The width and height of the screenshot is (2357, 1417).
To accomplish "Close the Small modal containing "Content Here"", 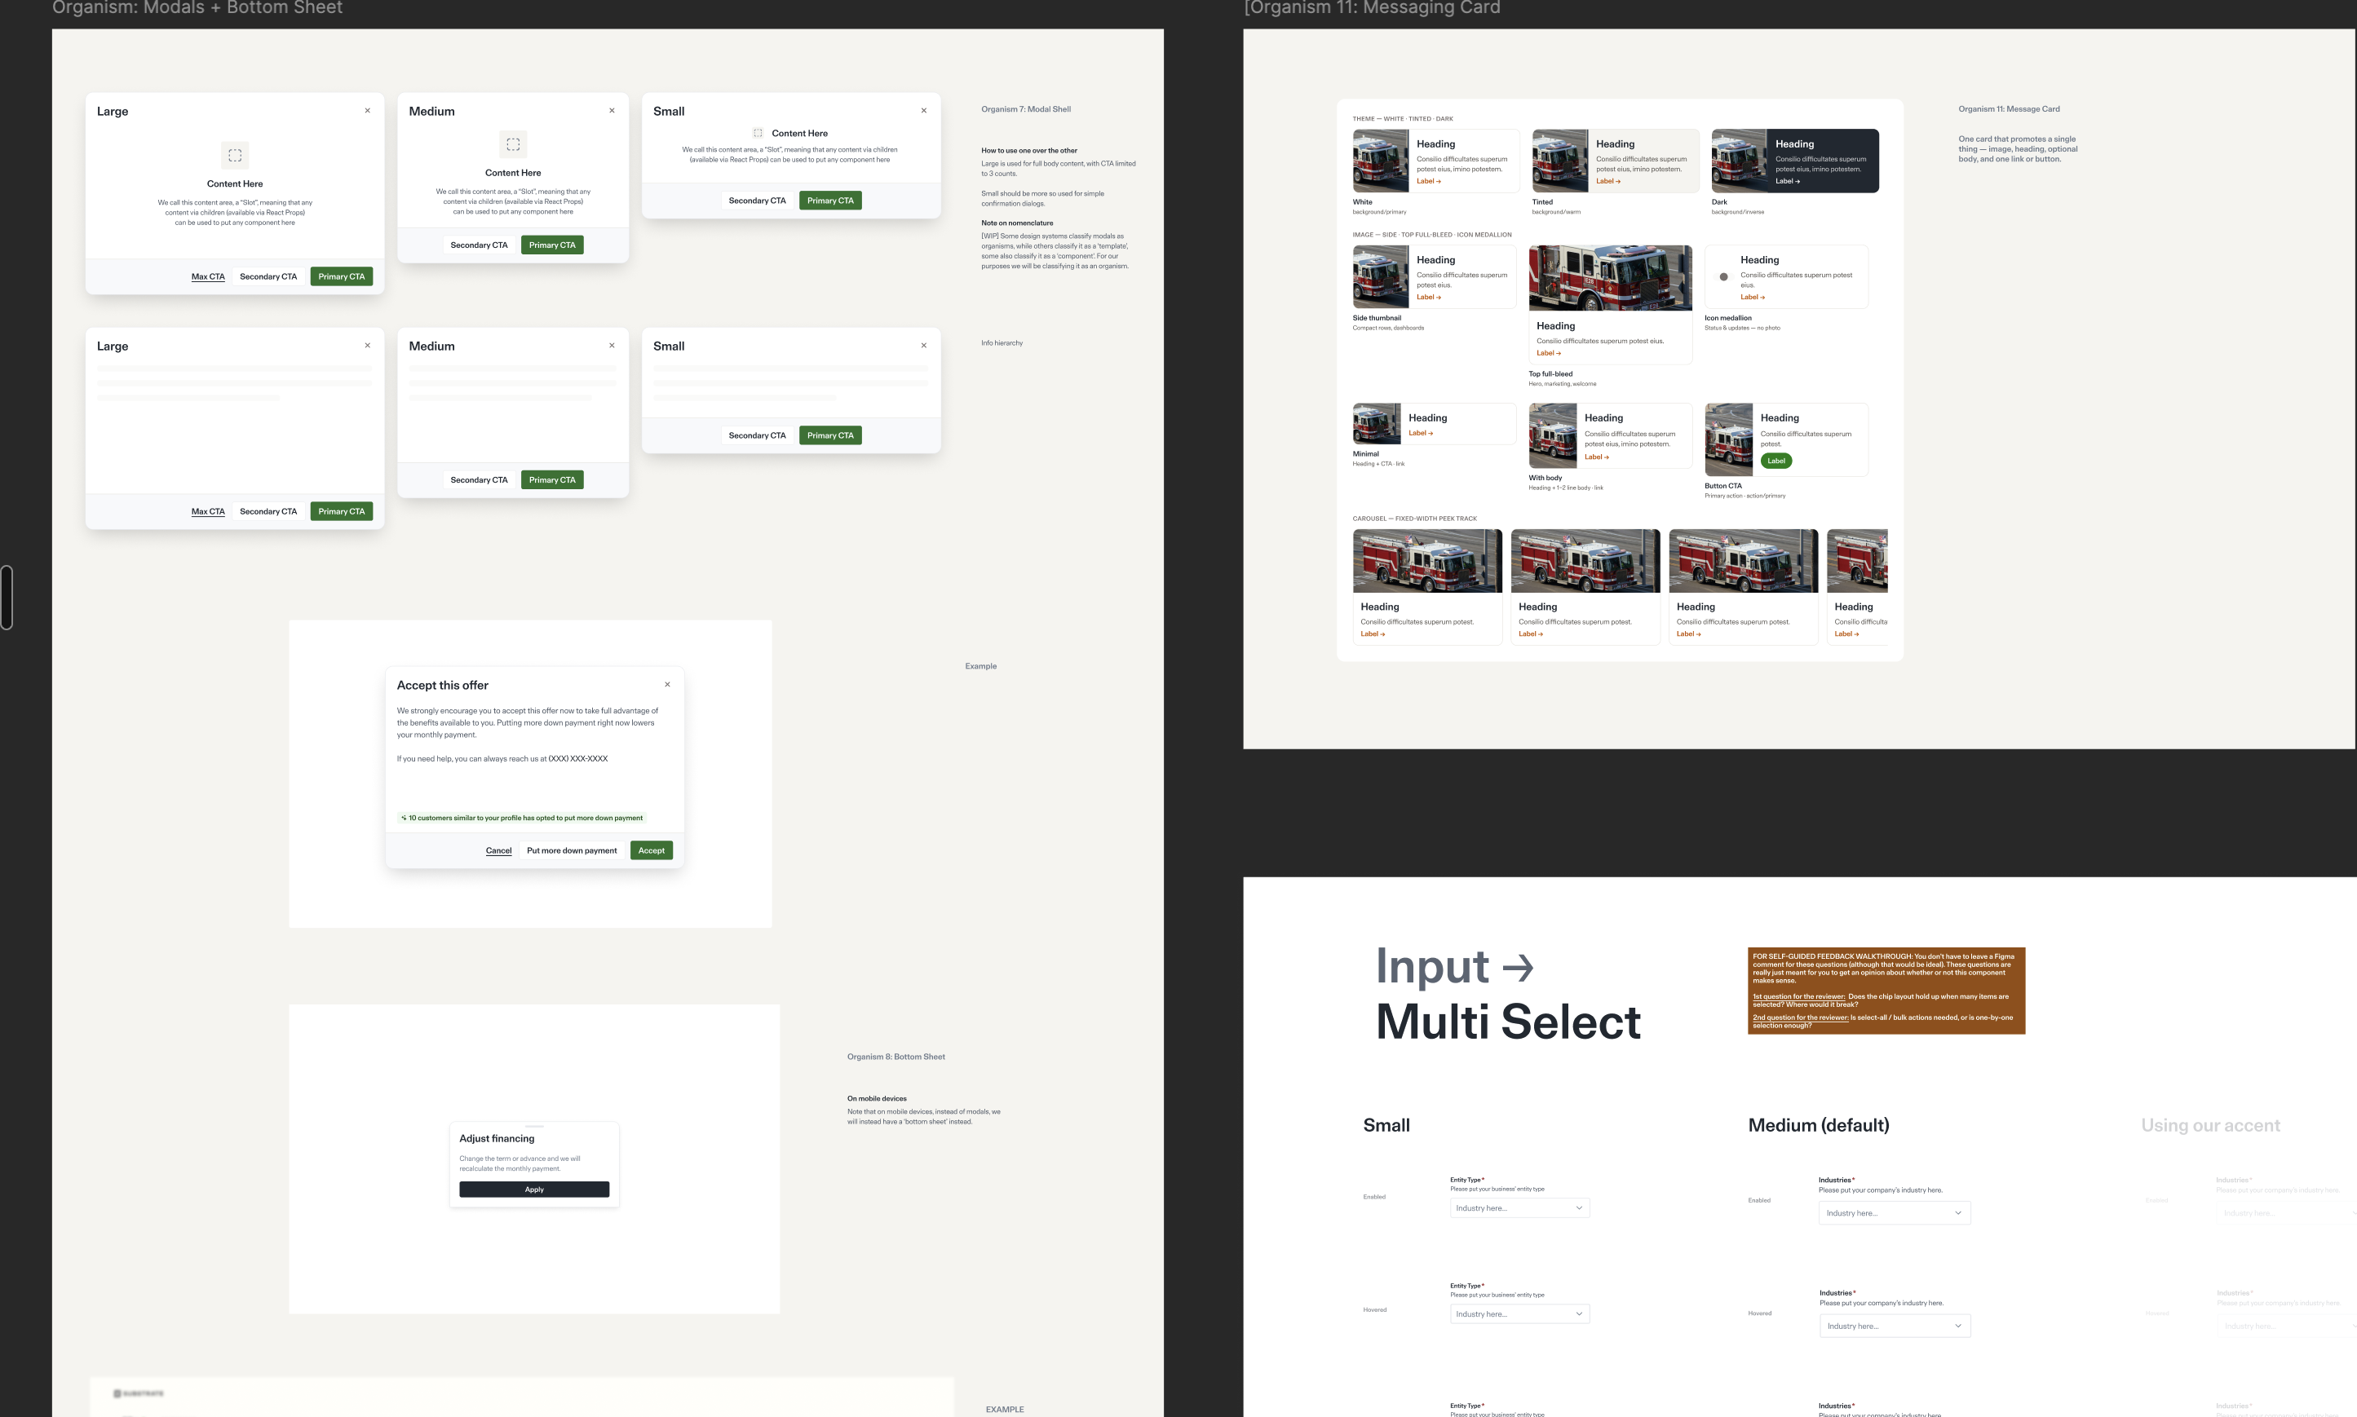I will pyautogui.click(x=923, y=111).
